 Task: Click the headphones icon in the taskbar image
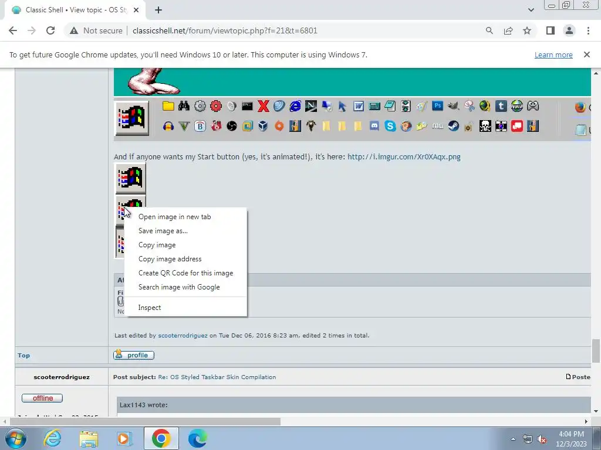168,126
